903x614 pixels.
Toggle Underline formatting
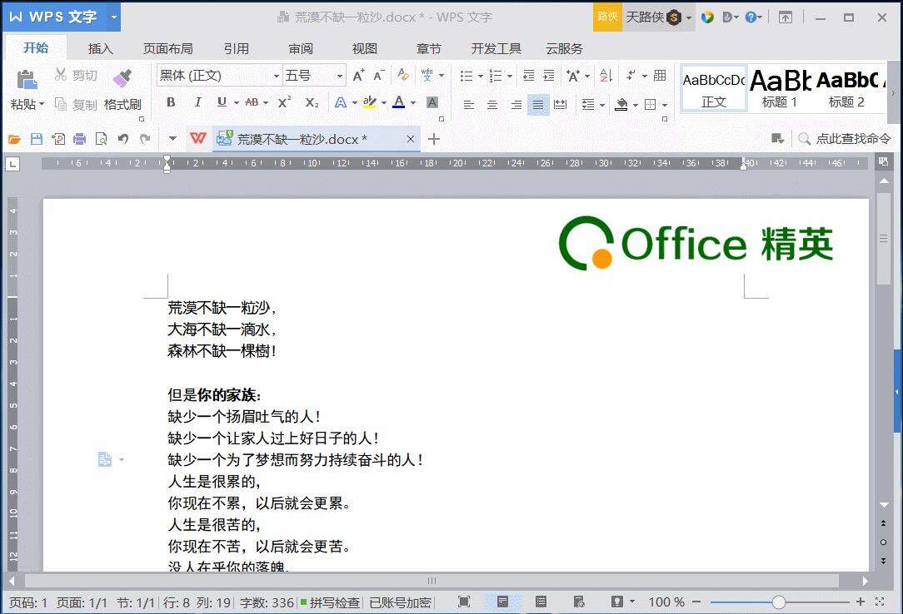(222, 102)
